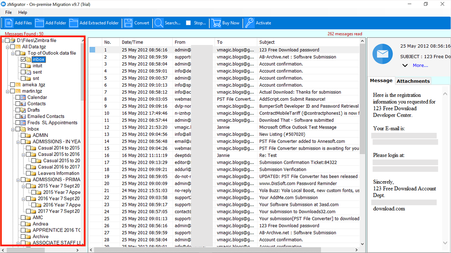Select the Leavers Information folder
Image resolution: width=451 pixels, height=253 pixels.
[58, 173]
